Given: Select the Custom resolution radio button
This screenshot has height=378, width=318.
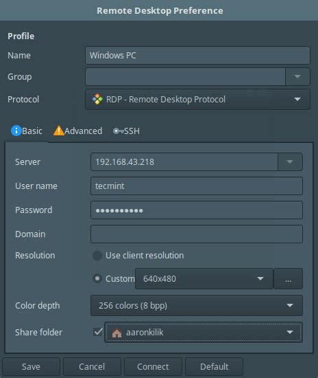Looking at the screenshot, I should (x=97, y=278).
